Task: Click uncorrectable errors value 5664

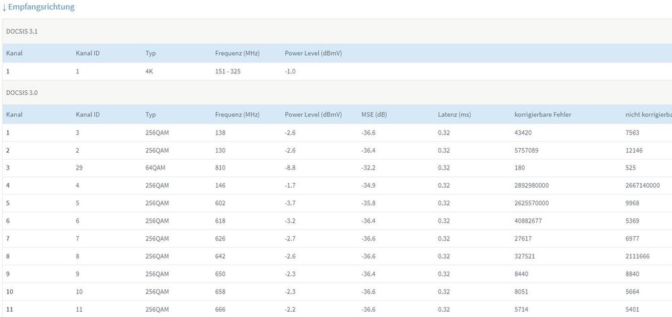Action: (x=632, y=291)
